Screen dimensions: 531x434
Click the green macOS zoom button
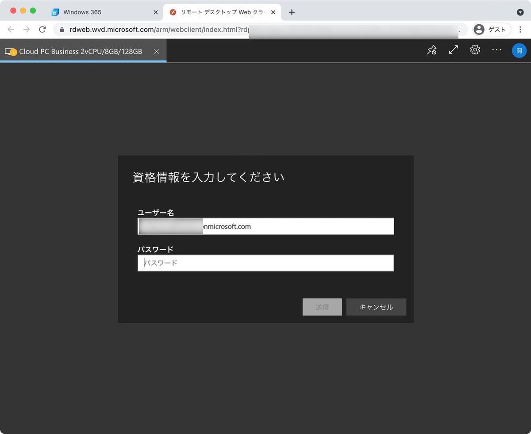tap(33, 11)
